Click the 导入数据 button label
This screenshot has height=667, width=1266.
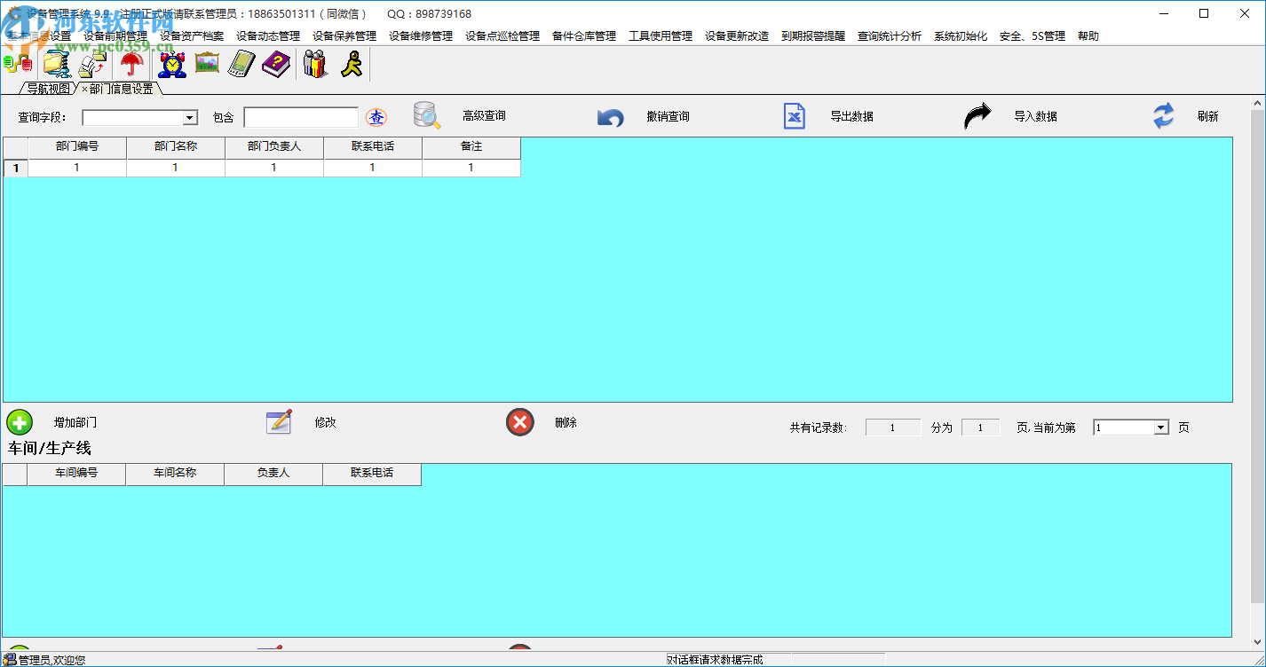point(1035,116)
